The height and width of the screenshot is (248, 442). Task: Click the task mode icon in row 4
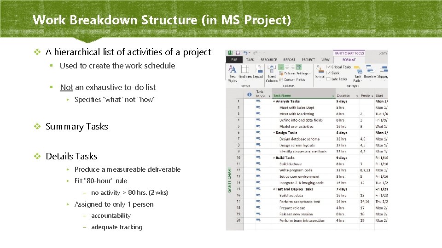258,120
